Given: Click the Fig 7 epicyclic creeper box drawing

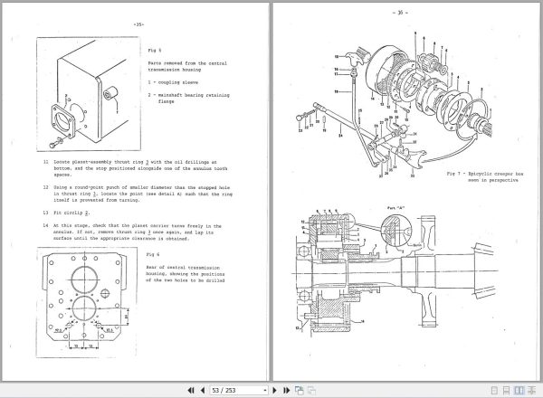Looking at the screenshot, I should pos(394,105).
